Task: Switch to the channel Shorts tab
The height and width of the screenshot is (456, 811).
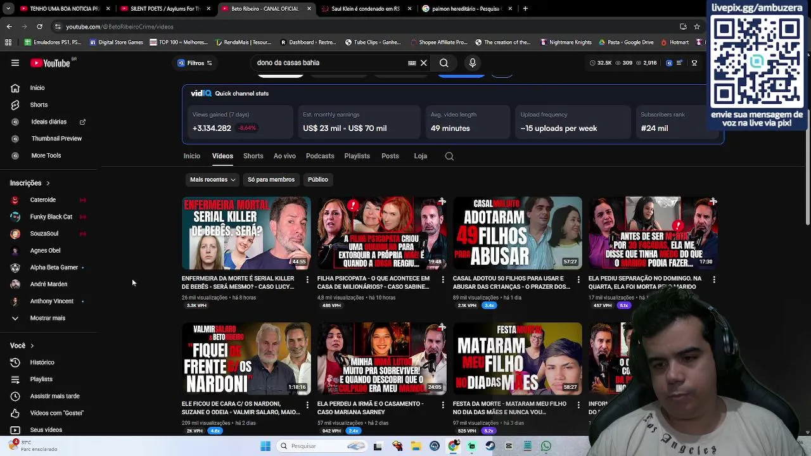Action: (253, 156)
